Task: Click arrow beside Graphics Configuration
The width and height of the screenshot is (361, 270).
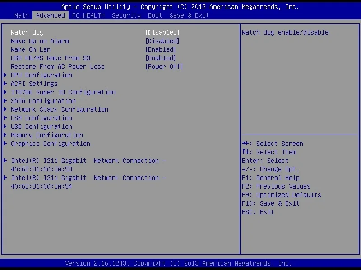Action: [5, 143]
